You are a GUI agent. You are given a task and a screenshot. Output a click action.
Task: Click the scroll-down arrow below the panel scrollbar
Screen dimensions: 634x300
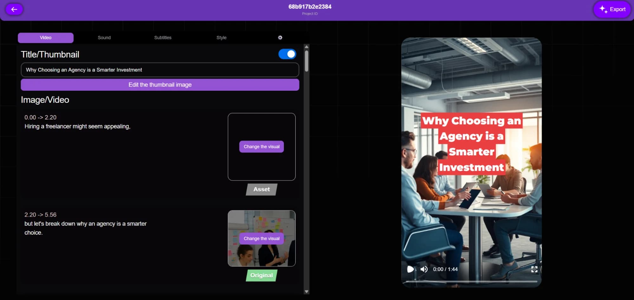coord(306,291)
